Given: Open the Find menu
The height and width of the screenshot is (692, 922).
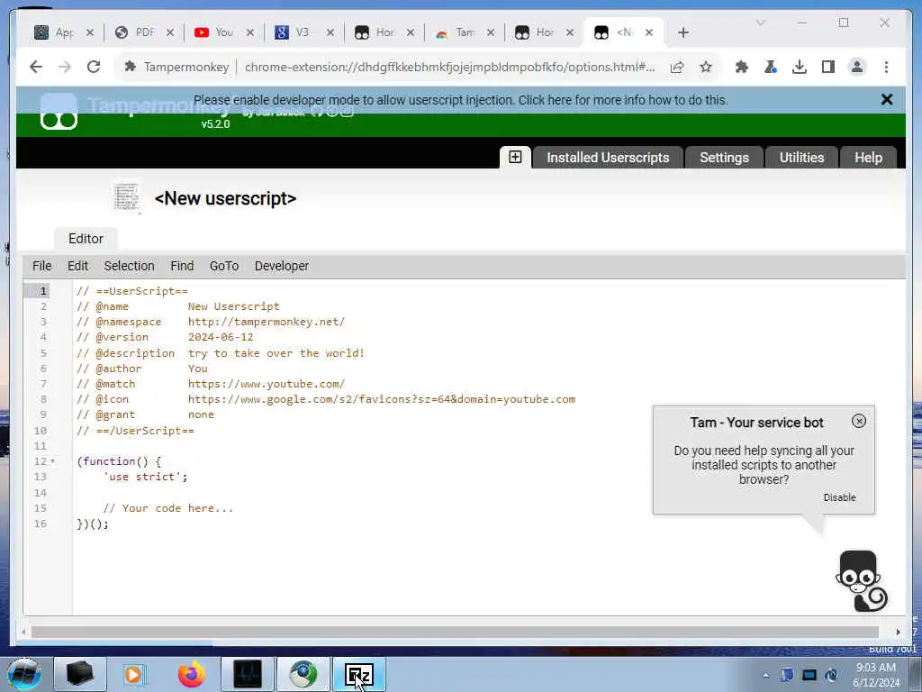Looking at the screenshot, I should pyautogui.click(x=182, y=266).
